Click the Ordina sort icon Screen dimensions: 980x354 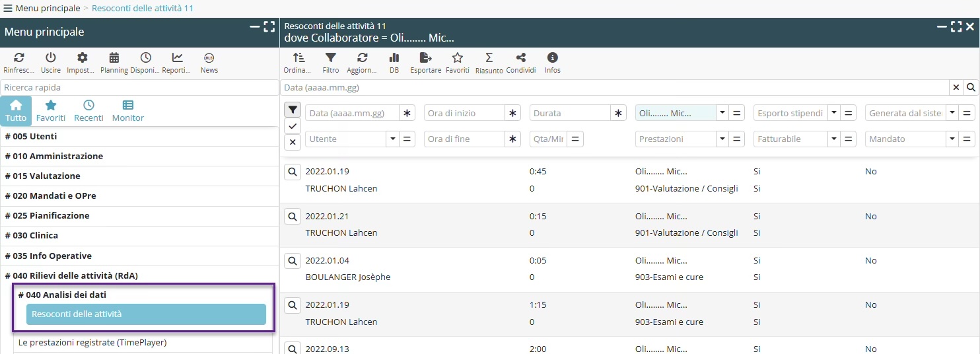pyautogui.click(x=298, y=58)
